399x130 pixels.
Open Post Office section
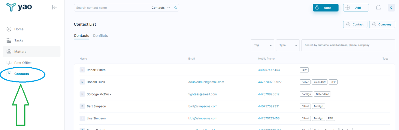click(x=23, y=63)
